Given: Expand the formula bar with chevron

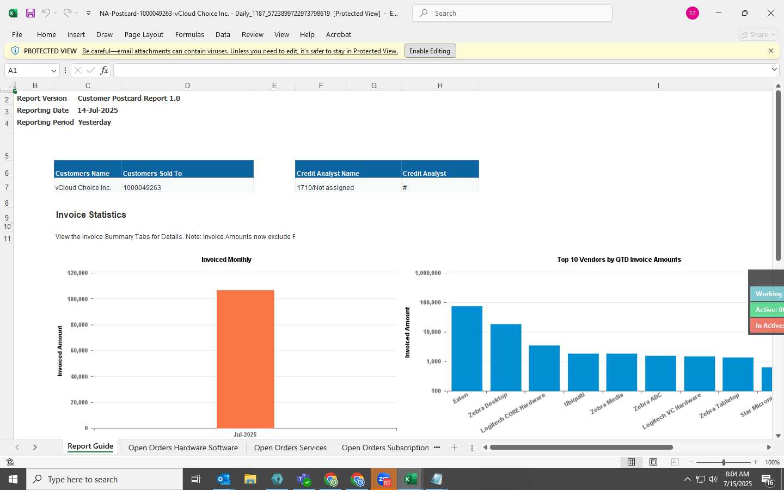Looking at the screenshot, I should [x=774, y=70].
